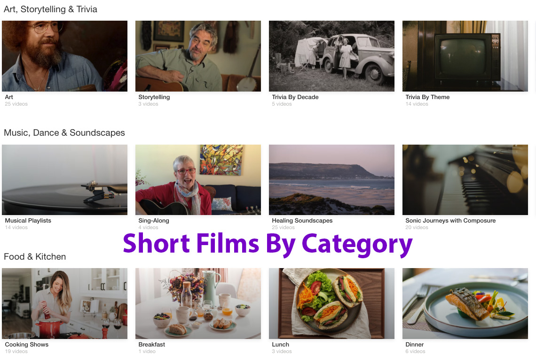Open Sonic Journeys with Composure piano thumbnail
This screenshot has width=536, height=362.
465,180
